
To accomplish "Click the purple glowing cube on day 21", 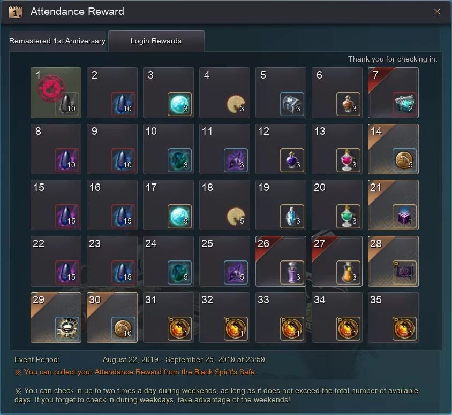I will pyautogui.click(x=404, y=216).
